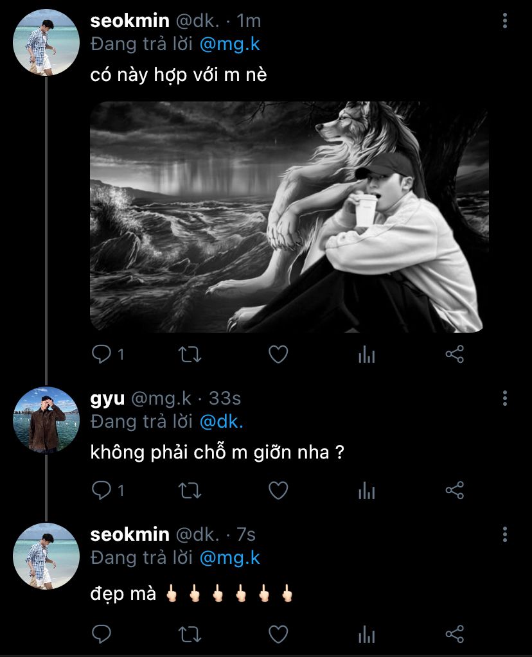Image resolution: width=532 pixels, height=657 pixels.
Task: Share seokmin's wolf image tweet
Action: point(454,355)
